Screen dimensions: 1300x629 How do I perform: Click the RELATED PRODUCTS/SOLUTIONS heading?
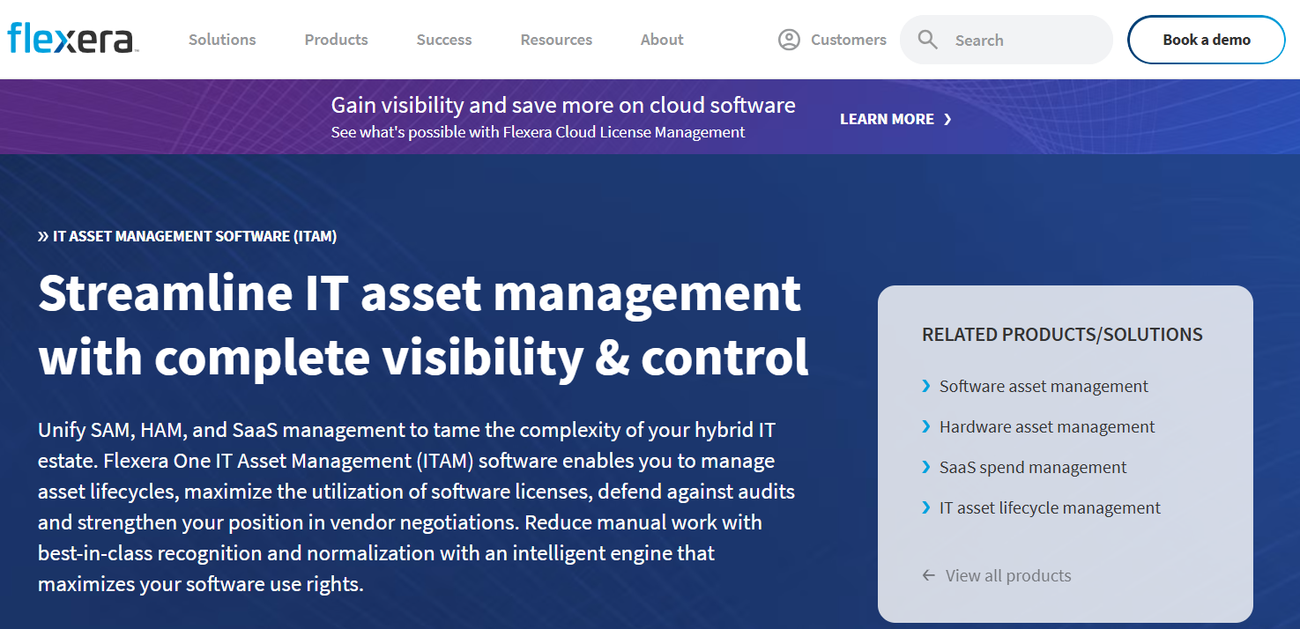(1062, 335)
